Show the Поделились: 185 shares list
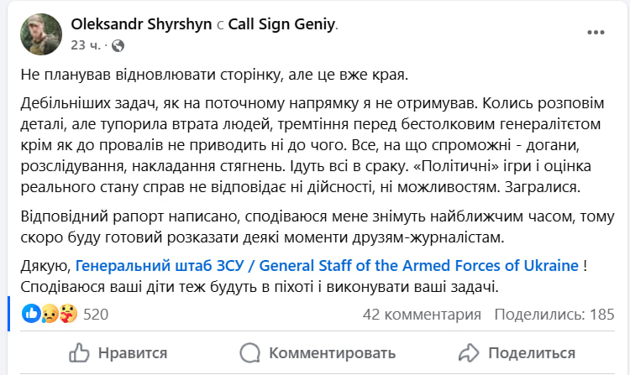The image size is (630, 375). [x=554, y=315]
